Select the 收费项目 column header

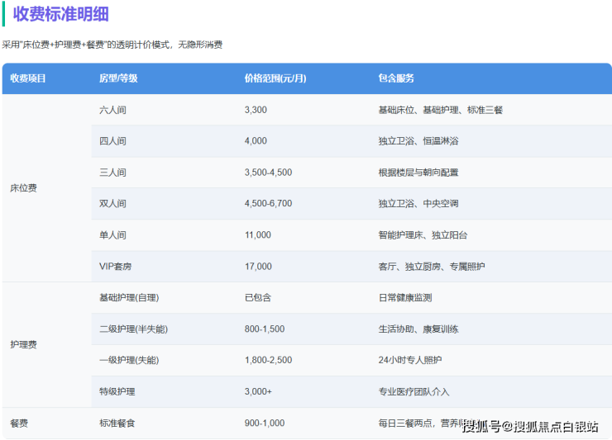click(x=28, y=78)
